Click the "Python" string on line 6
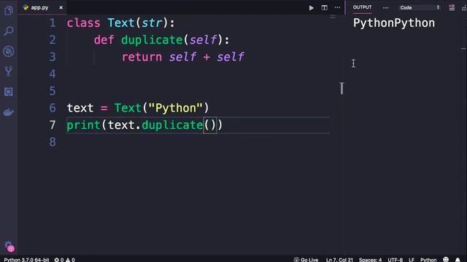 click(x=175, y=108)
